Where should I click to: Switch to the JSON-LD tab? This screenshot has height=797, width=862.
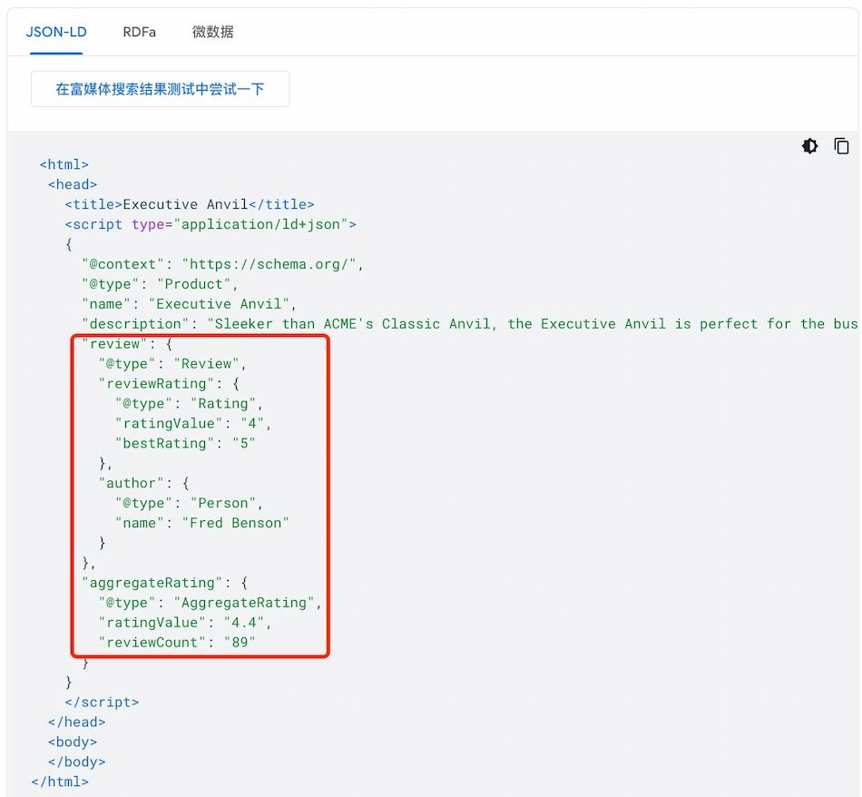tap(56, 32)
